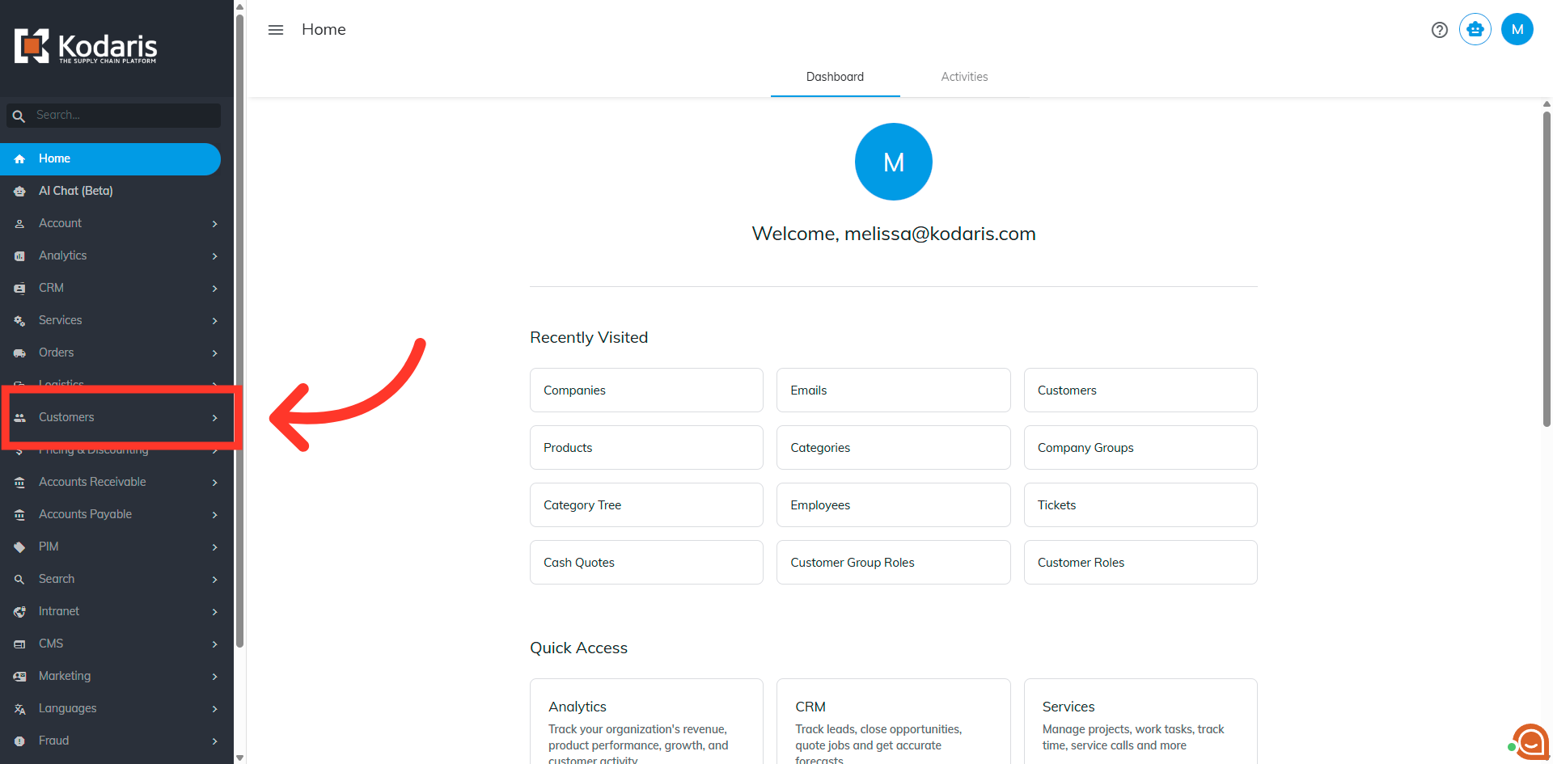Open the help question mark icon

[x=1440, y=30]
